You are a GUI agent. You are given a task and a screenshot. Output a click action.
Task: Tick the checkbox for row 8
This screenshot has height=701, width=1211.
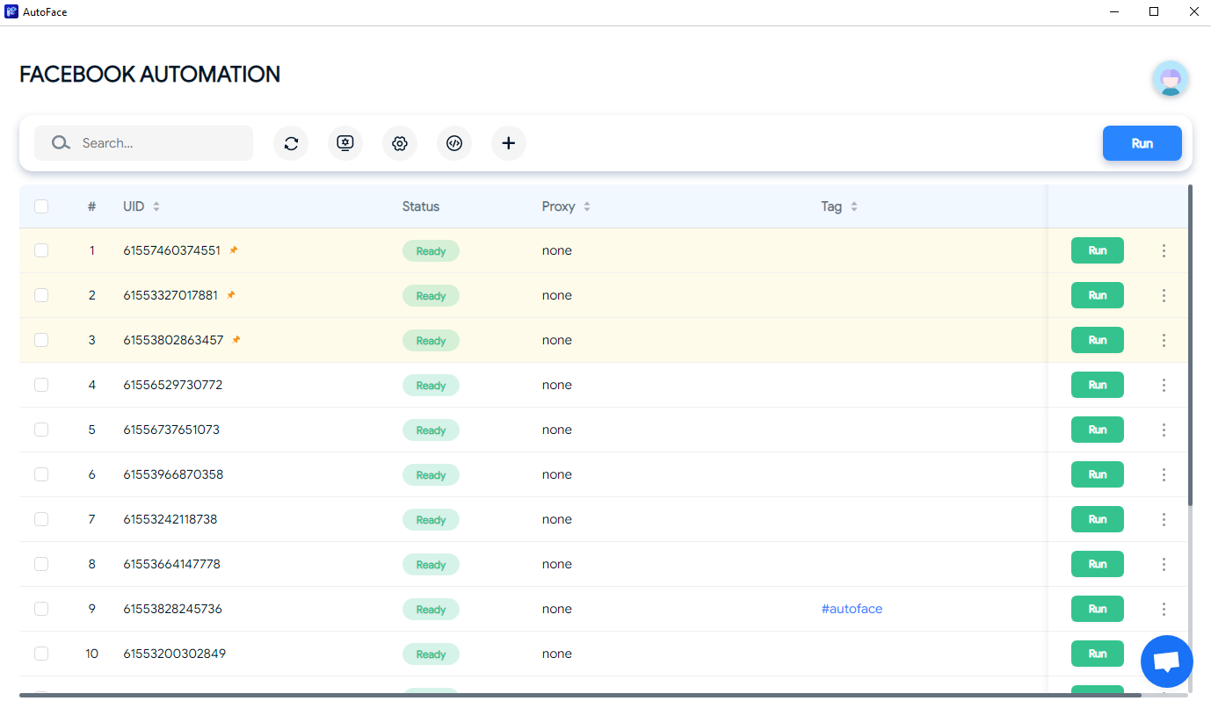41,564
